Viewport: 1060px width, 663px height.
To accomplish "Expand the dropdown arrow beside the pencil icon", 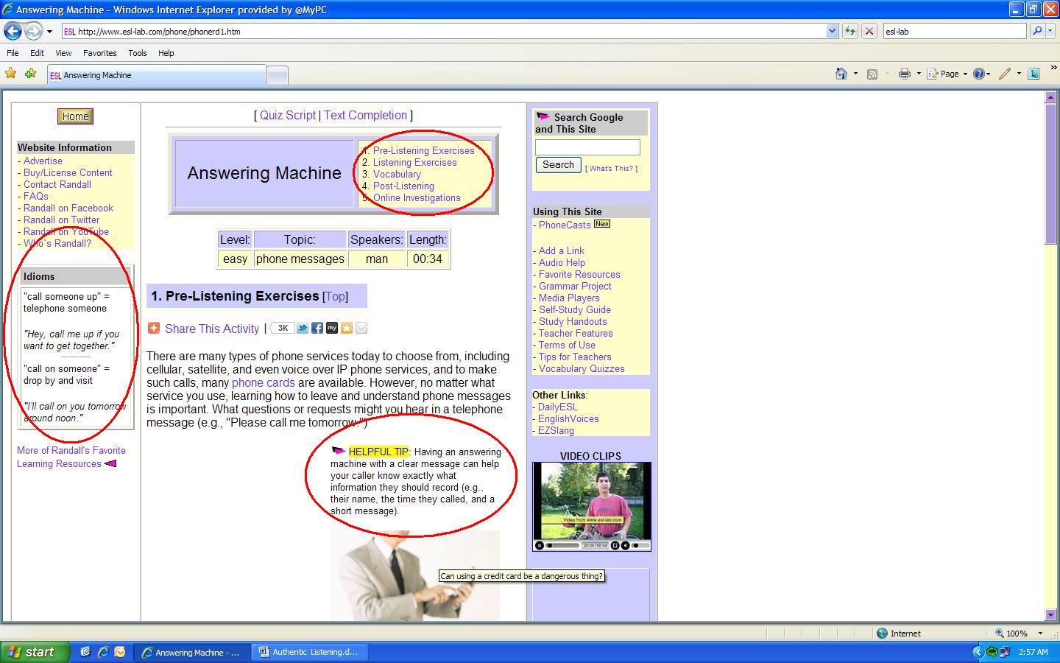I will click(1019, 74).
